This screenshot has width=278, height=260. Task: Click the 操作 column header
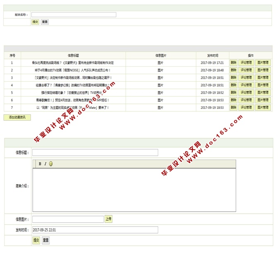click(x=251, y=55)
